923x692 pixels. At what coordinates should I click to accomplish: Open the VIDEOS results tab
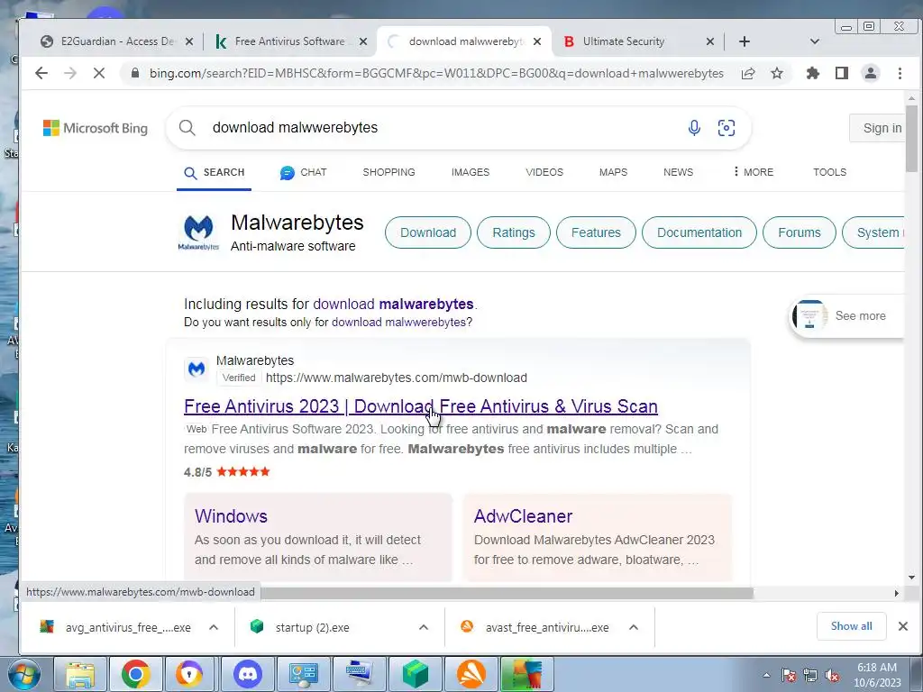point(544,172)
